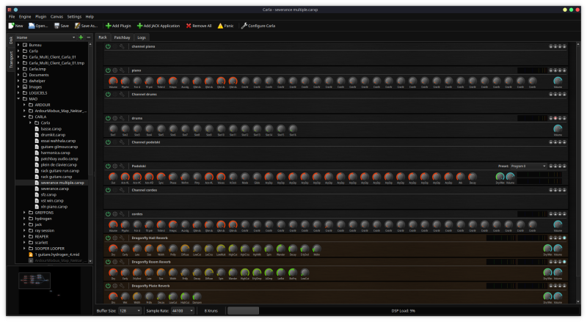Open the cordes plugin's gear icon

coord(115,214)
